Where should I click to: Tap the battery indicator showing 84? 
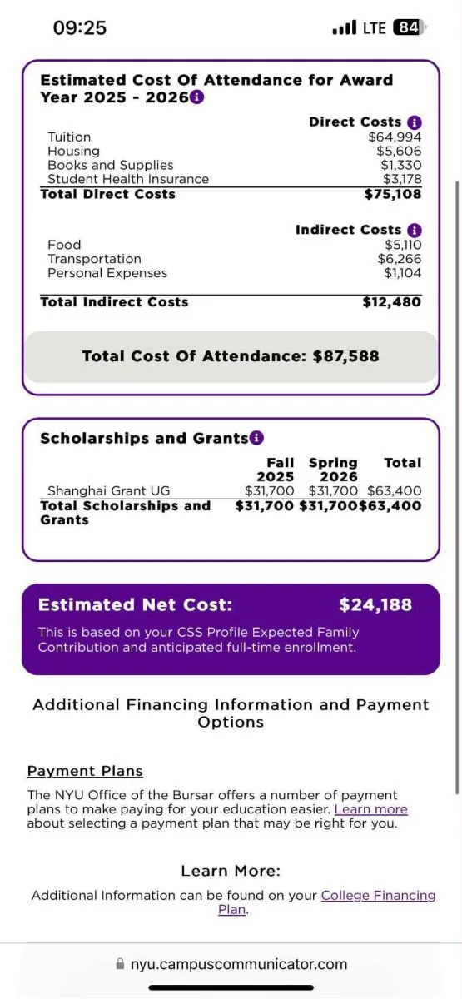(410, 28)
